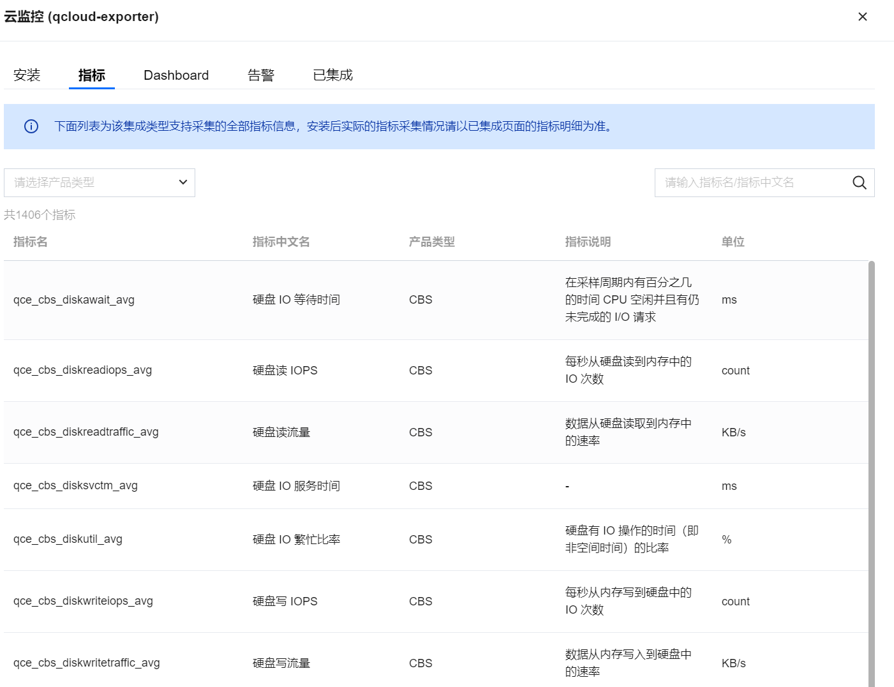Select the qce_cbs_diskutil_avg metric row
Image resolution: width=894 pixels, height=687 pixels.
coord(68,539)
